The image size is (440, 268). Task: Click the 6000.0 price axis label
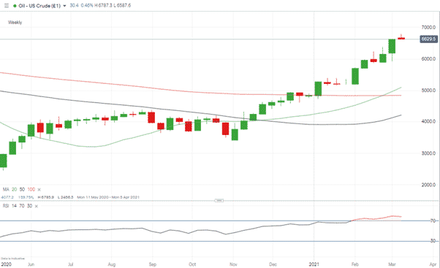[428, 59]
